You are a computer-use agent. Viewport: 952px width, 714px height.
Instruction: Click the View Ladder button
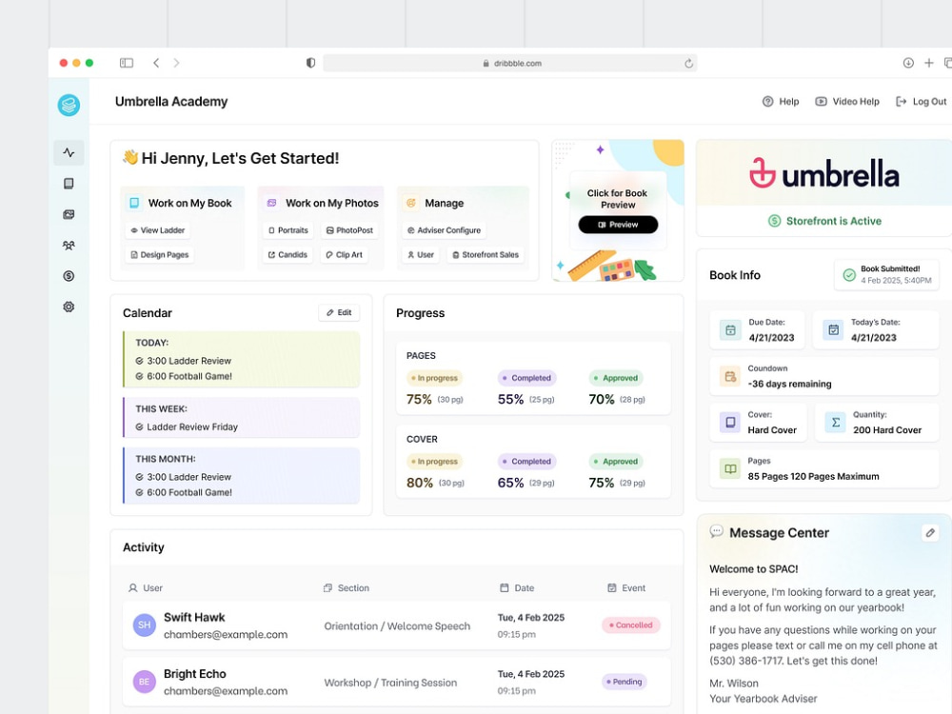click(x=158, y=230)
